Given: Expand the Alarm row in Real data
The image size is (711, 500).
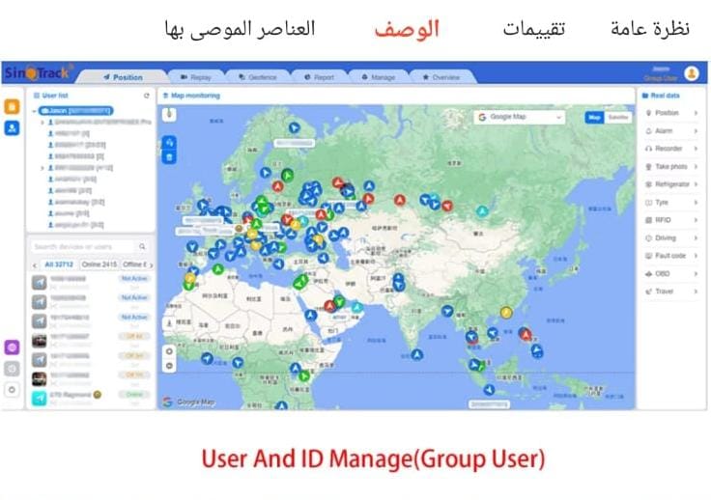Looking at the screenshot, I should 671,131.
